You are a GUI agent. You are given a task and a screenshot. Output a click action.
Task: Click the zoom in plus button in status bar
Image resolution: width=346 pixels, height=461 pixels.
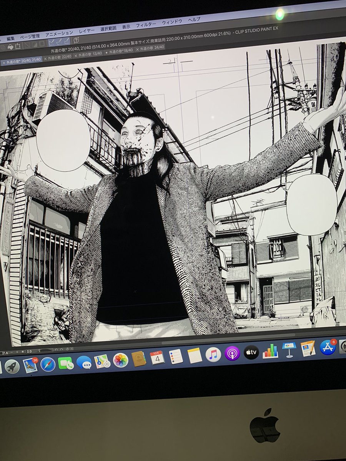[x=17, y=352]
